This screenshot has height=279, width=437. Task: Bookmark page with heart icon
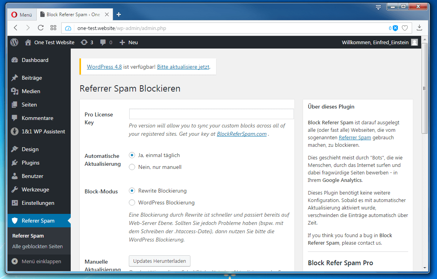coord(405,28)
